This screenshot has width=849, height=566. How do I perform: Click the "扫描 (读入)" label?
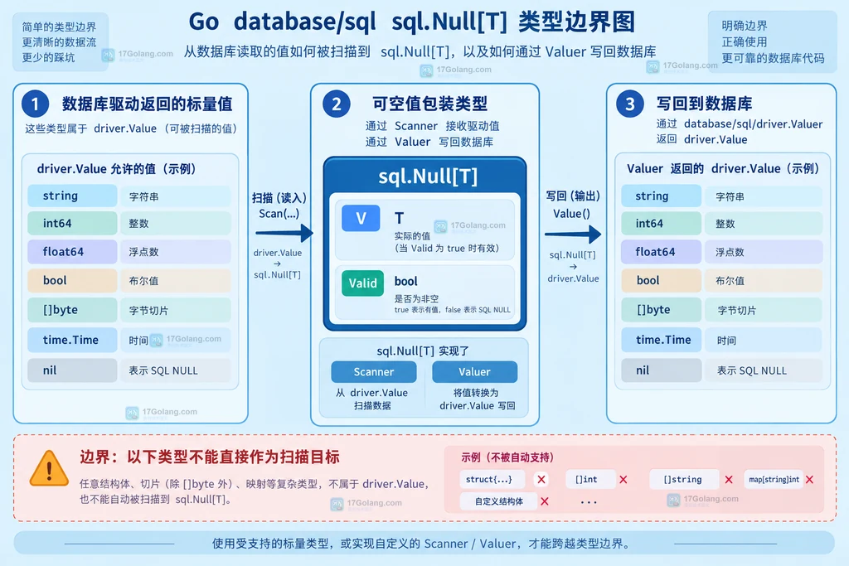279,198
